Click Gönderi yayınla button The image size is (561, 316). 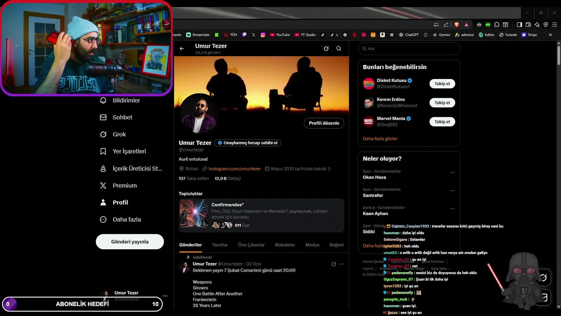pos(130,242)
